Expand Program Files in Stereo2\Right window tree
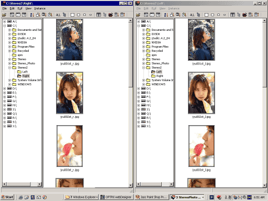 9,47
